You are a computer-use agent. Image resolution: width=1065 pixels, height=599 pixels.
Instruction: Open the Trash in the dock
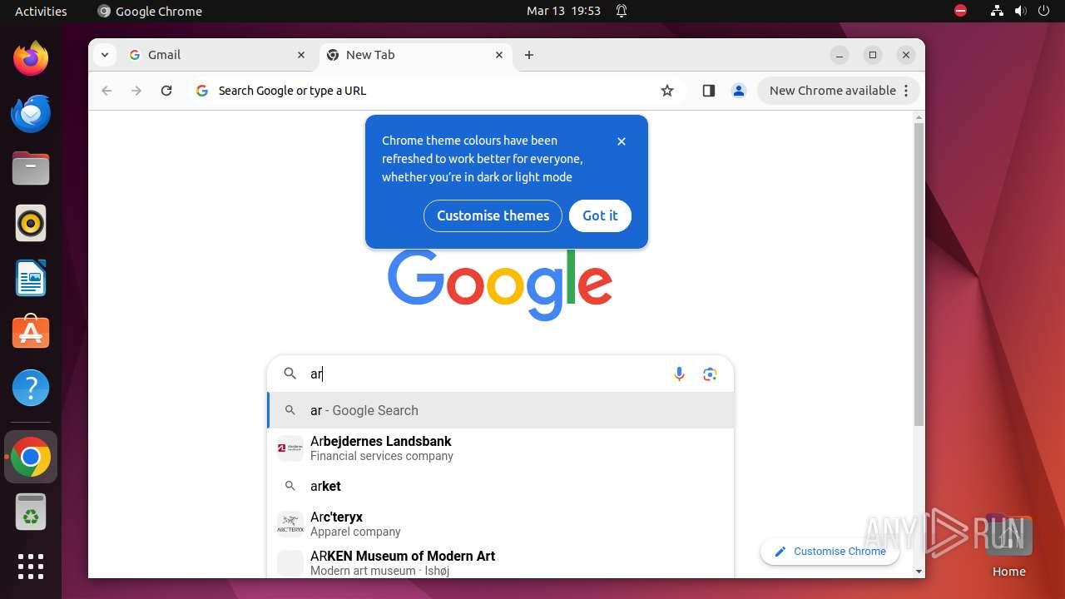(x=31, y=512)
